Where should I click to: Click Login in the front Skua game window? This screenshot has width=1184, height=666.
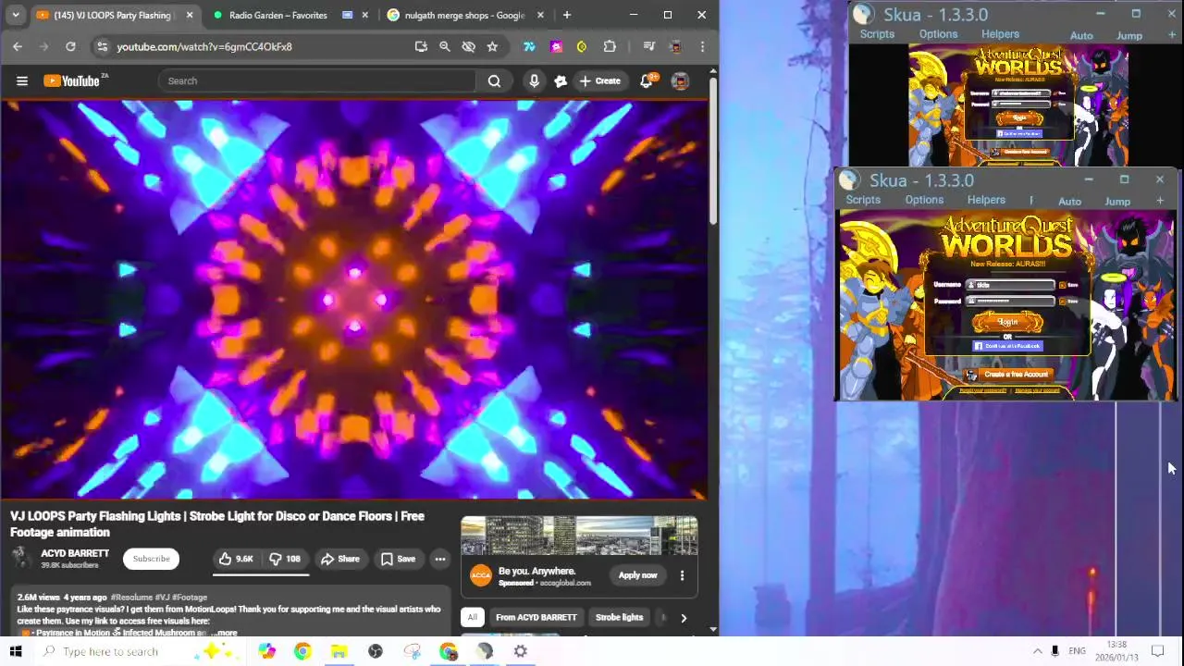click(x=1007, y=322)
